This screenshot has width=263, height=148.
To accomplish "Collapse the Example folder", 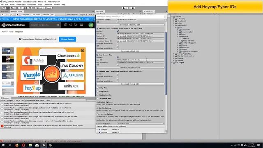I will pos(178,36).
